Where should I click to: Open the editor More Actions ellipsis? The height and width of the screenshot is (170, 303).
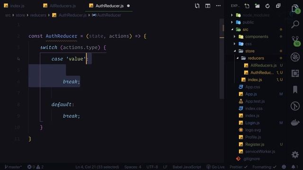[x=218, y=6]
